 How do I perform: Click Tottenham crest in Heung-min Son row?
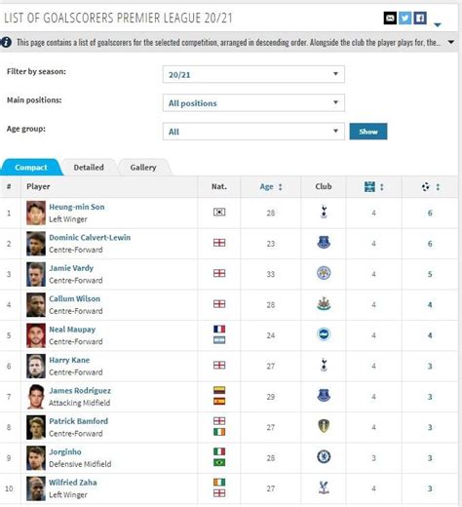pos(324,213)
